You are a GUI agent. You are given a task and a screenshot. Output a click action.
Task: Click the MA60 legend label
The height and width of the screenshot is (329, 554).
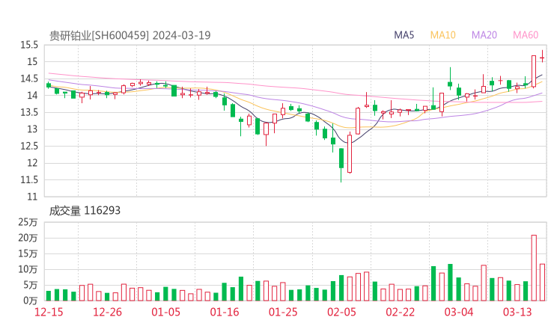526,35
